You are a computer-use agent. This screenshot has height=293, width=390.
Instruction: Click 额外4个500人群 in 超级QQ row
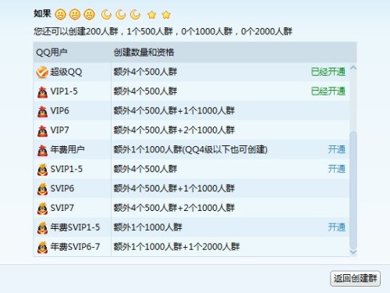coord(145,72)
